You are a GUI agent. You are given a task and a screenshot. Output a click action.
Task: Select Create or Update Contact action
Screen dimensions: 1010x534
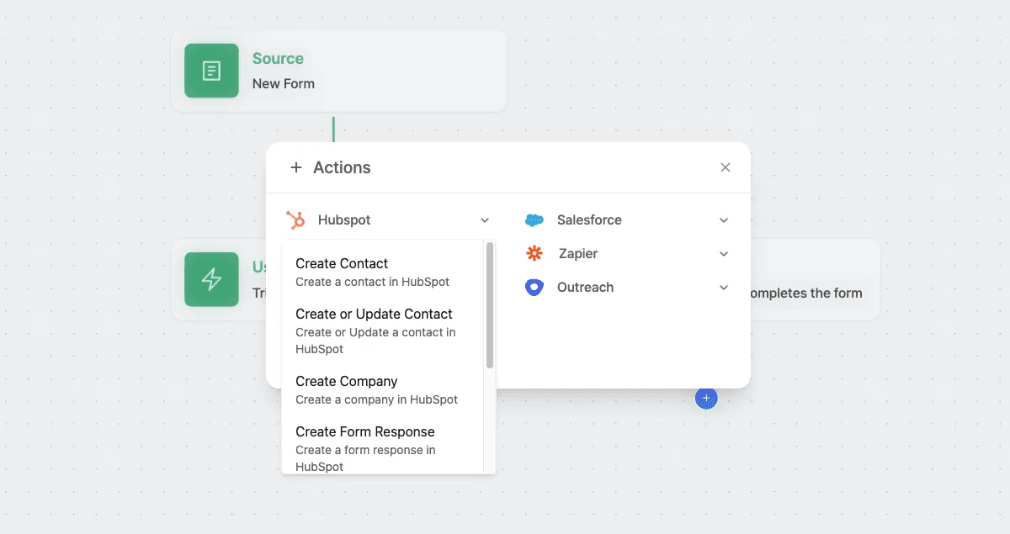click(383, 330)
